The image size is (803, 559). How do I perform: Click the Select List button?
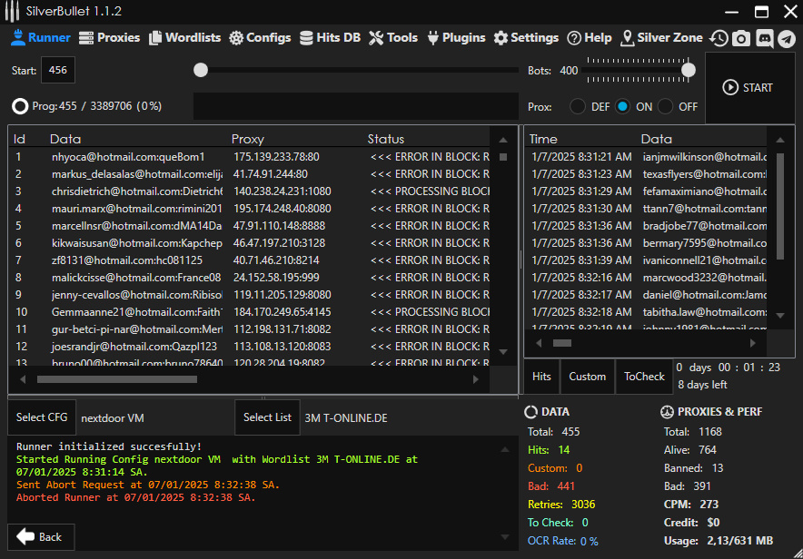click(x=267, y=417)
